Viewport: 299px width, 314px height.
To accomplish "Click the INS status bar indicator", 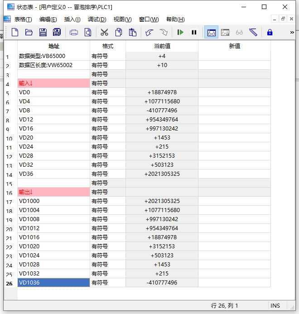I will click(x=275, y=305).
